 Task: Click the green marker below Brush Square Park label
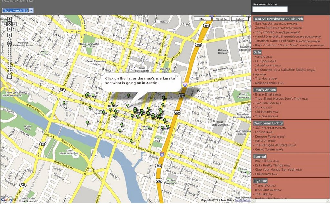tap(149, 127)
